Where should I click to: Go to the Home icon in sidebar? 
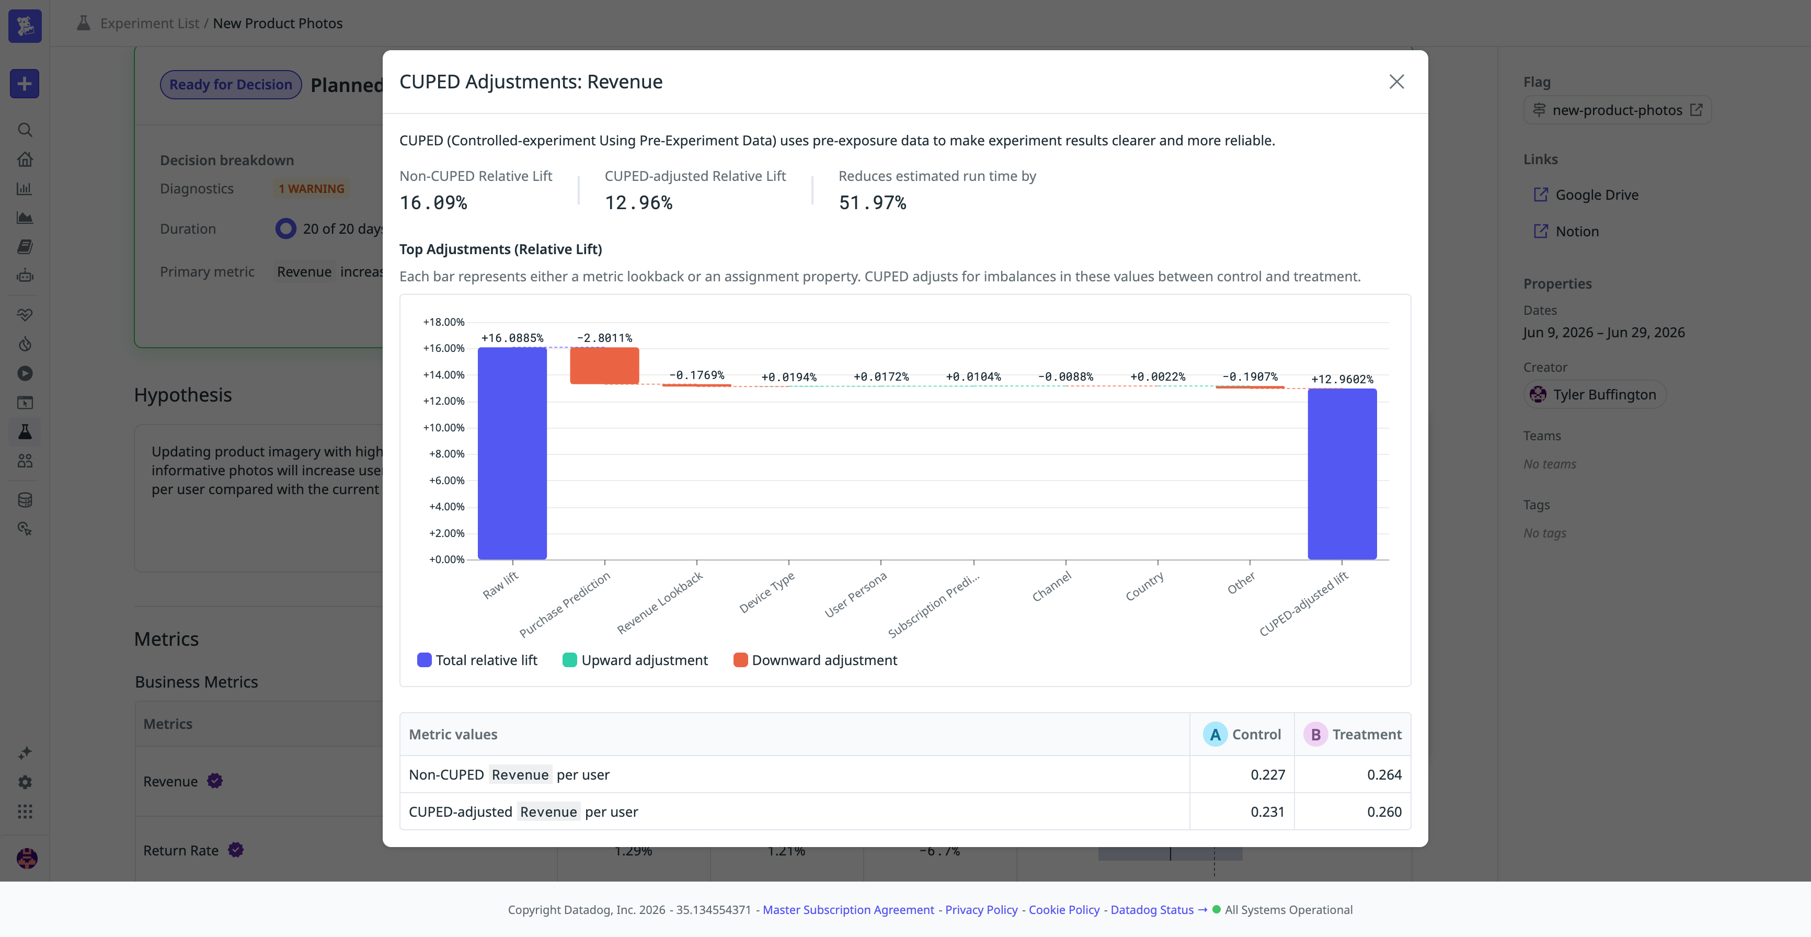25,159
